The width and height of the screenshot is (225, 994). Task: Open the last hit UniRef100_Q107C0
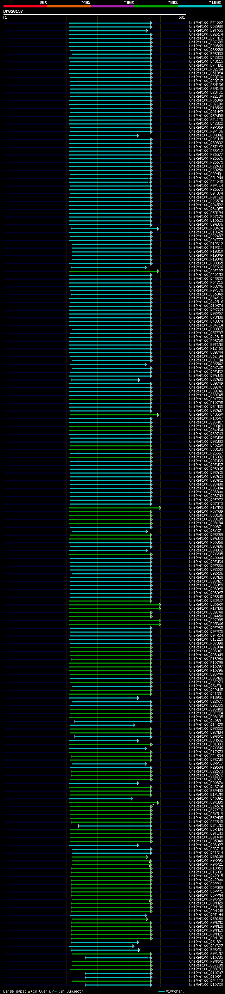(206, 985)
